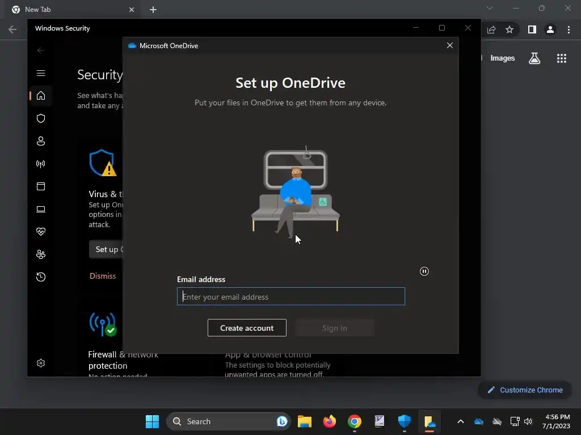This screenshot has height=435, width=581.
Task: Open Family options sidebar icon
Action: pyautogui.click(x=41, y=254)
